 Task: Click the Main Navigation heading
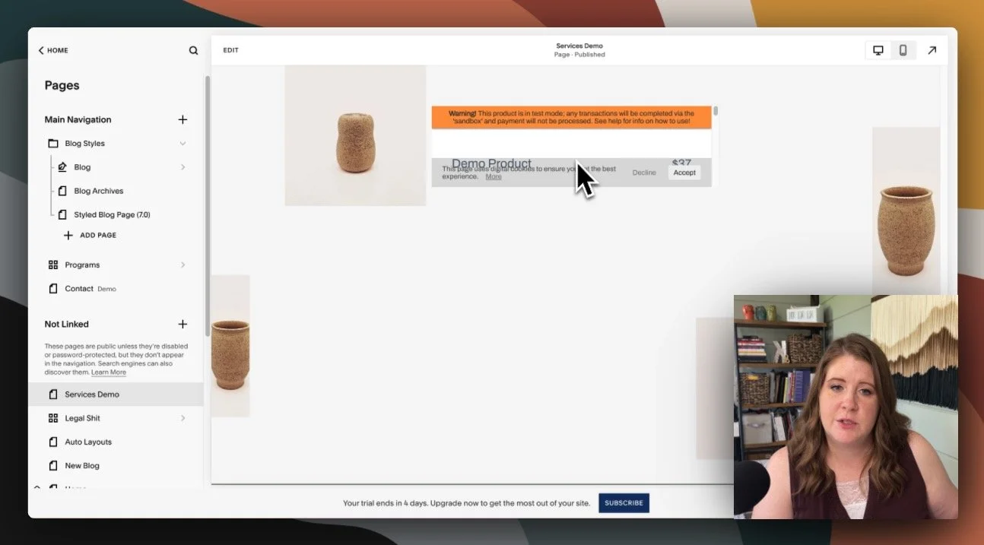click(78, 119)
